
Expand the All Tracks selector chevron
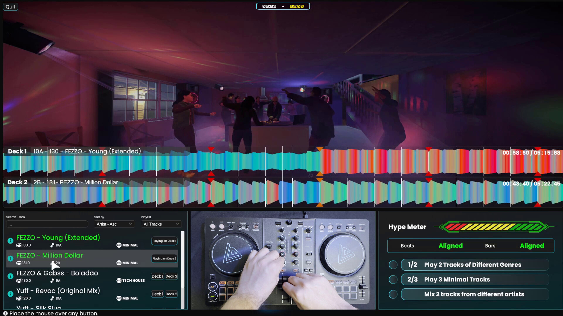[177, 224]
